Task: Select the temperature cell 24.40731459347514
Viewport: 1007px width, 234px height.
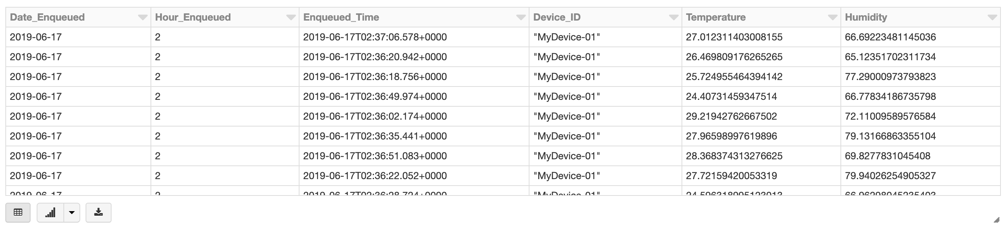Action: click(x=731, y=97)
